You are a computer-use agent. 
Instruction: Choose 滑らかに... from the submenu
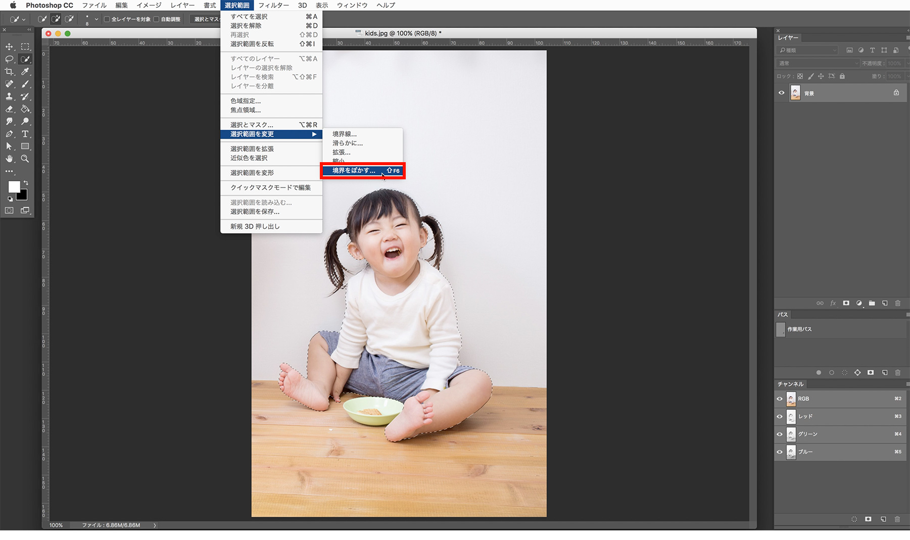362,143
